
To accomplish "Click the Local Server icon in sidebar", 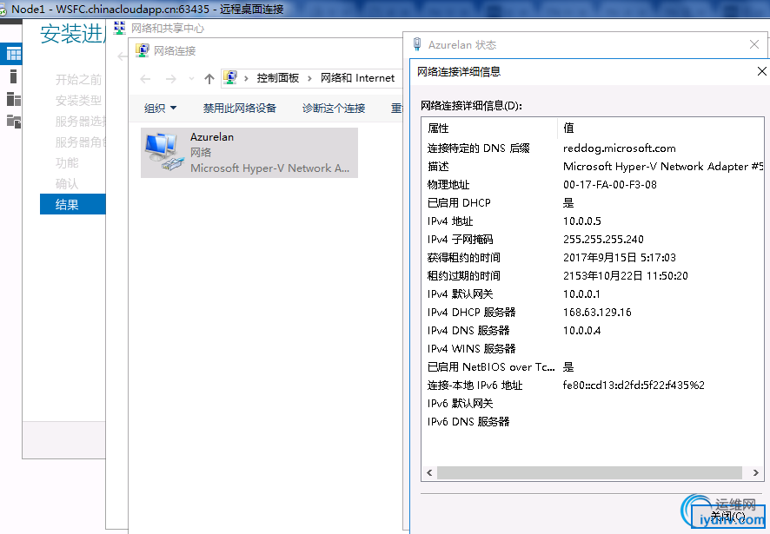I will pyautogui.click(x=13, y=76).
